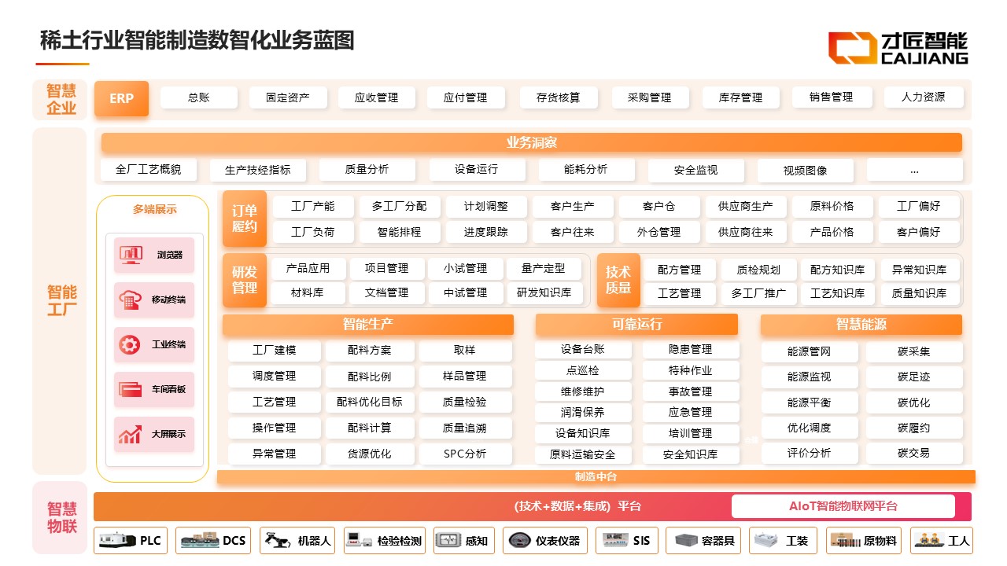Select the 业务洞察 header bar
Viewport: 1007px width, 566px height.
pyautogui.click(x=531, y=142)
